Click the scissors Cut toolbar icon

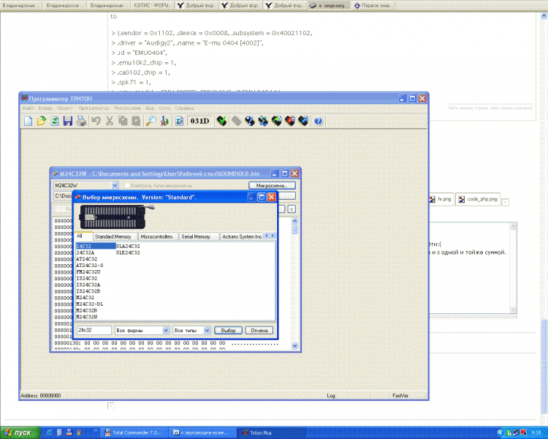pyautogui.click(x=110, y=121)
